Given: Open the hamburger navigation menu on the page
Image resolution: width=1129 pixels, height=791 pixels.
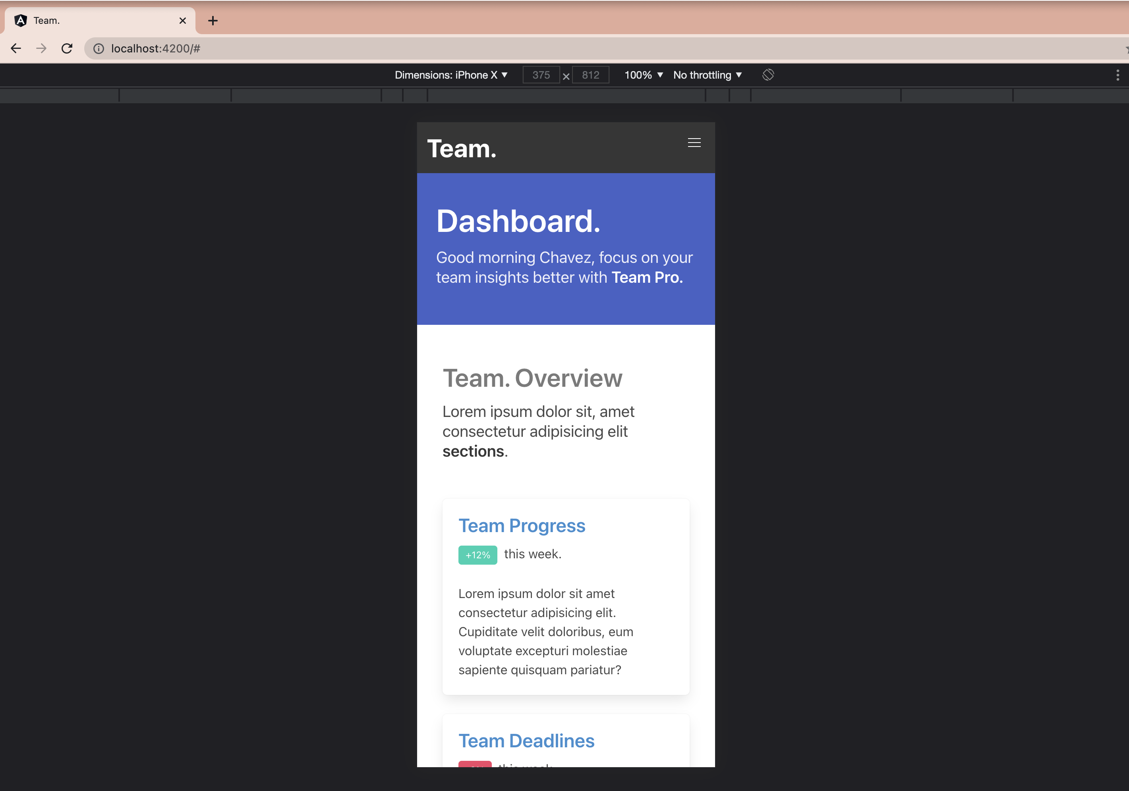Looking at the screenshot, I should point(694,143).
